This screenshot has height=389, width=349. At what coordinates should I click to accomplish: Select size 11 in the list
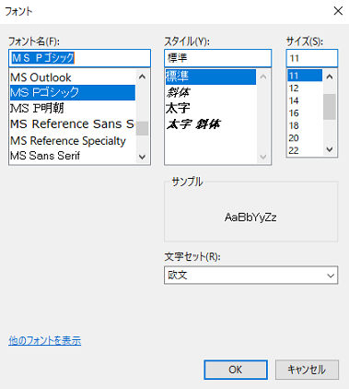tap(305, 76)
